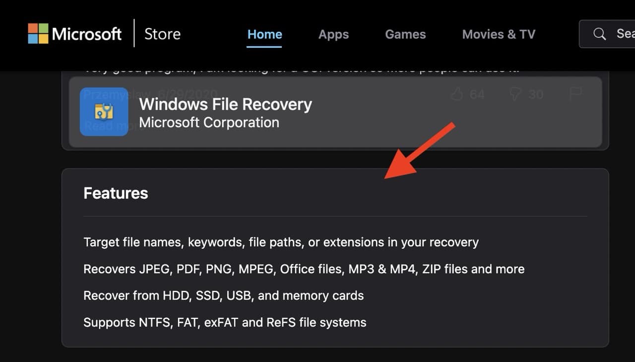Click the 'Recovers JPEG, PDF, PNG' line
Viewport: 635px width, 362px height.
[x=304, y=269]
